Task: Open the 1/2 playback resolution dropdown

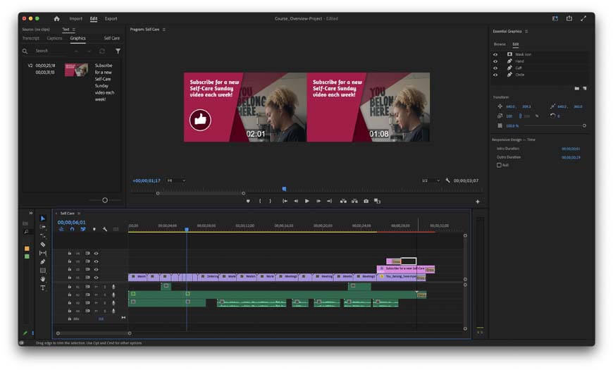Action: [x=430, y=180]
